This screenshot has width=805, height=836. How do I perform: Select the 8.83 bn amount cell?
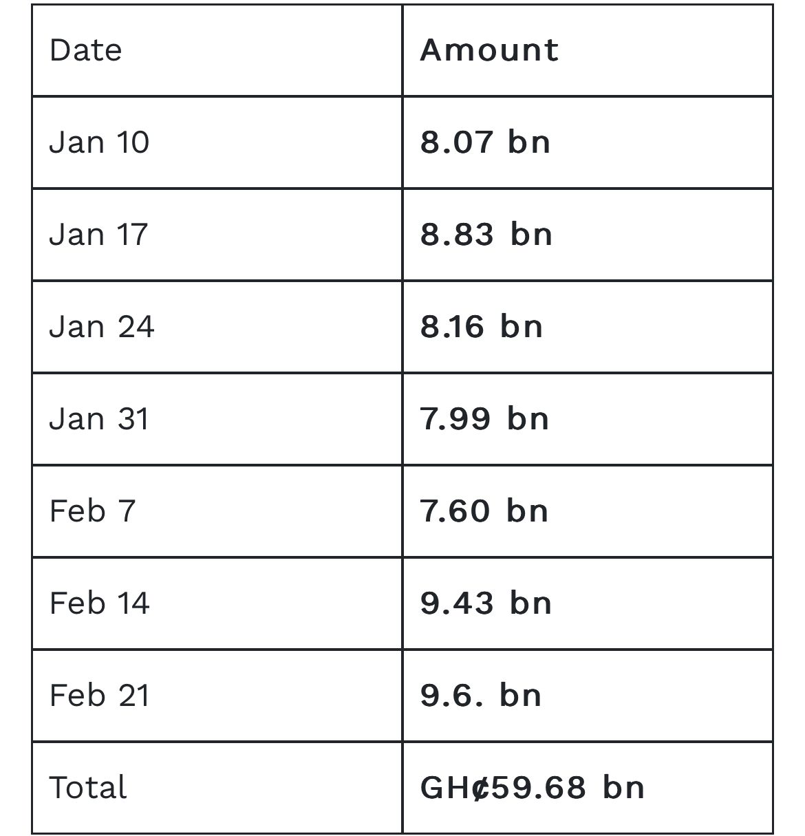point(588,235)
